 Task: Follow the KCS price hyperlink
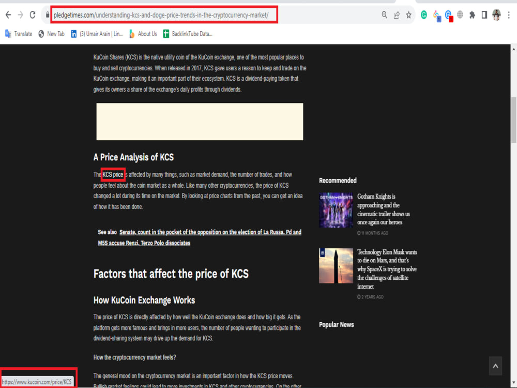pyautogui.click(x=113, y=174)
